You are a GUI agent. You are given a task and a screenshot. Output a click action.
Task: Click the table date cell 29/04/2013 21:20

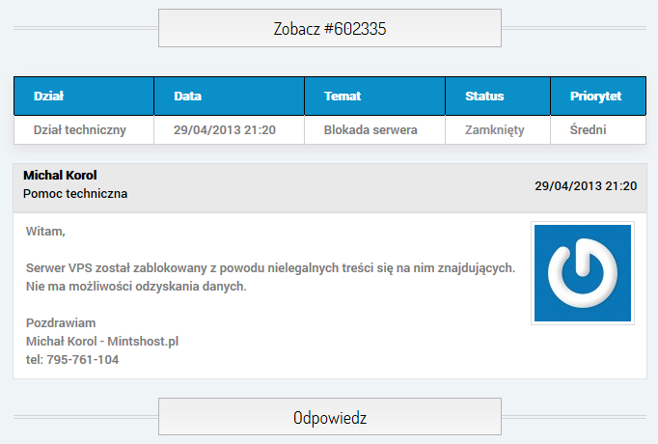pyautogui.click(x=229, y=130)
